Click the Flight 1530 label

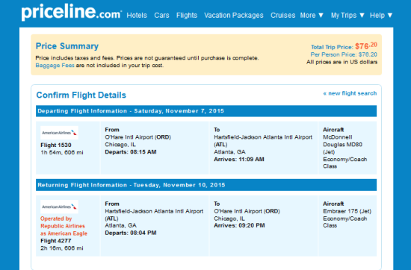[56, 145]
